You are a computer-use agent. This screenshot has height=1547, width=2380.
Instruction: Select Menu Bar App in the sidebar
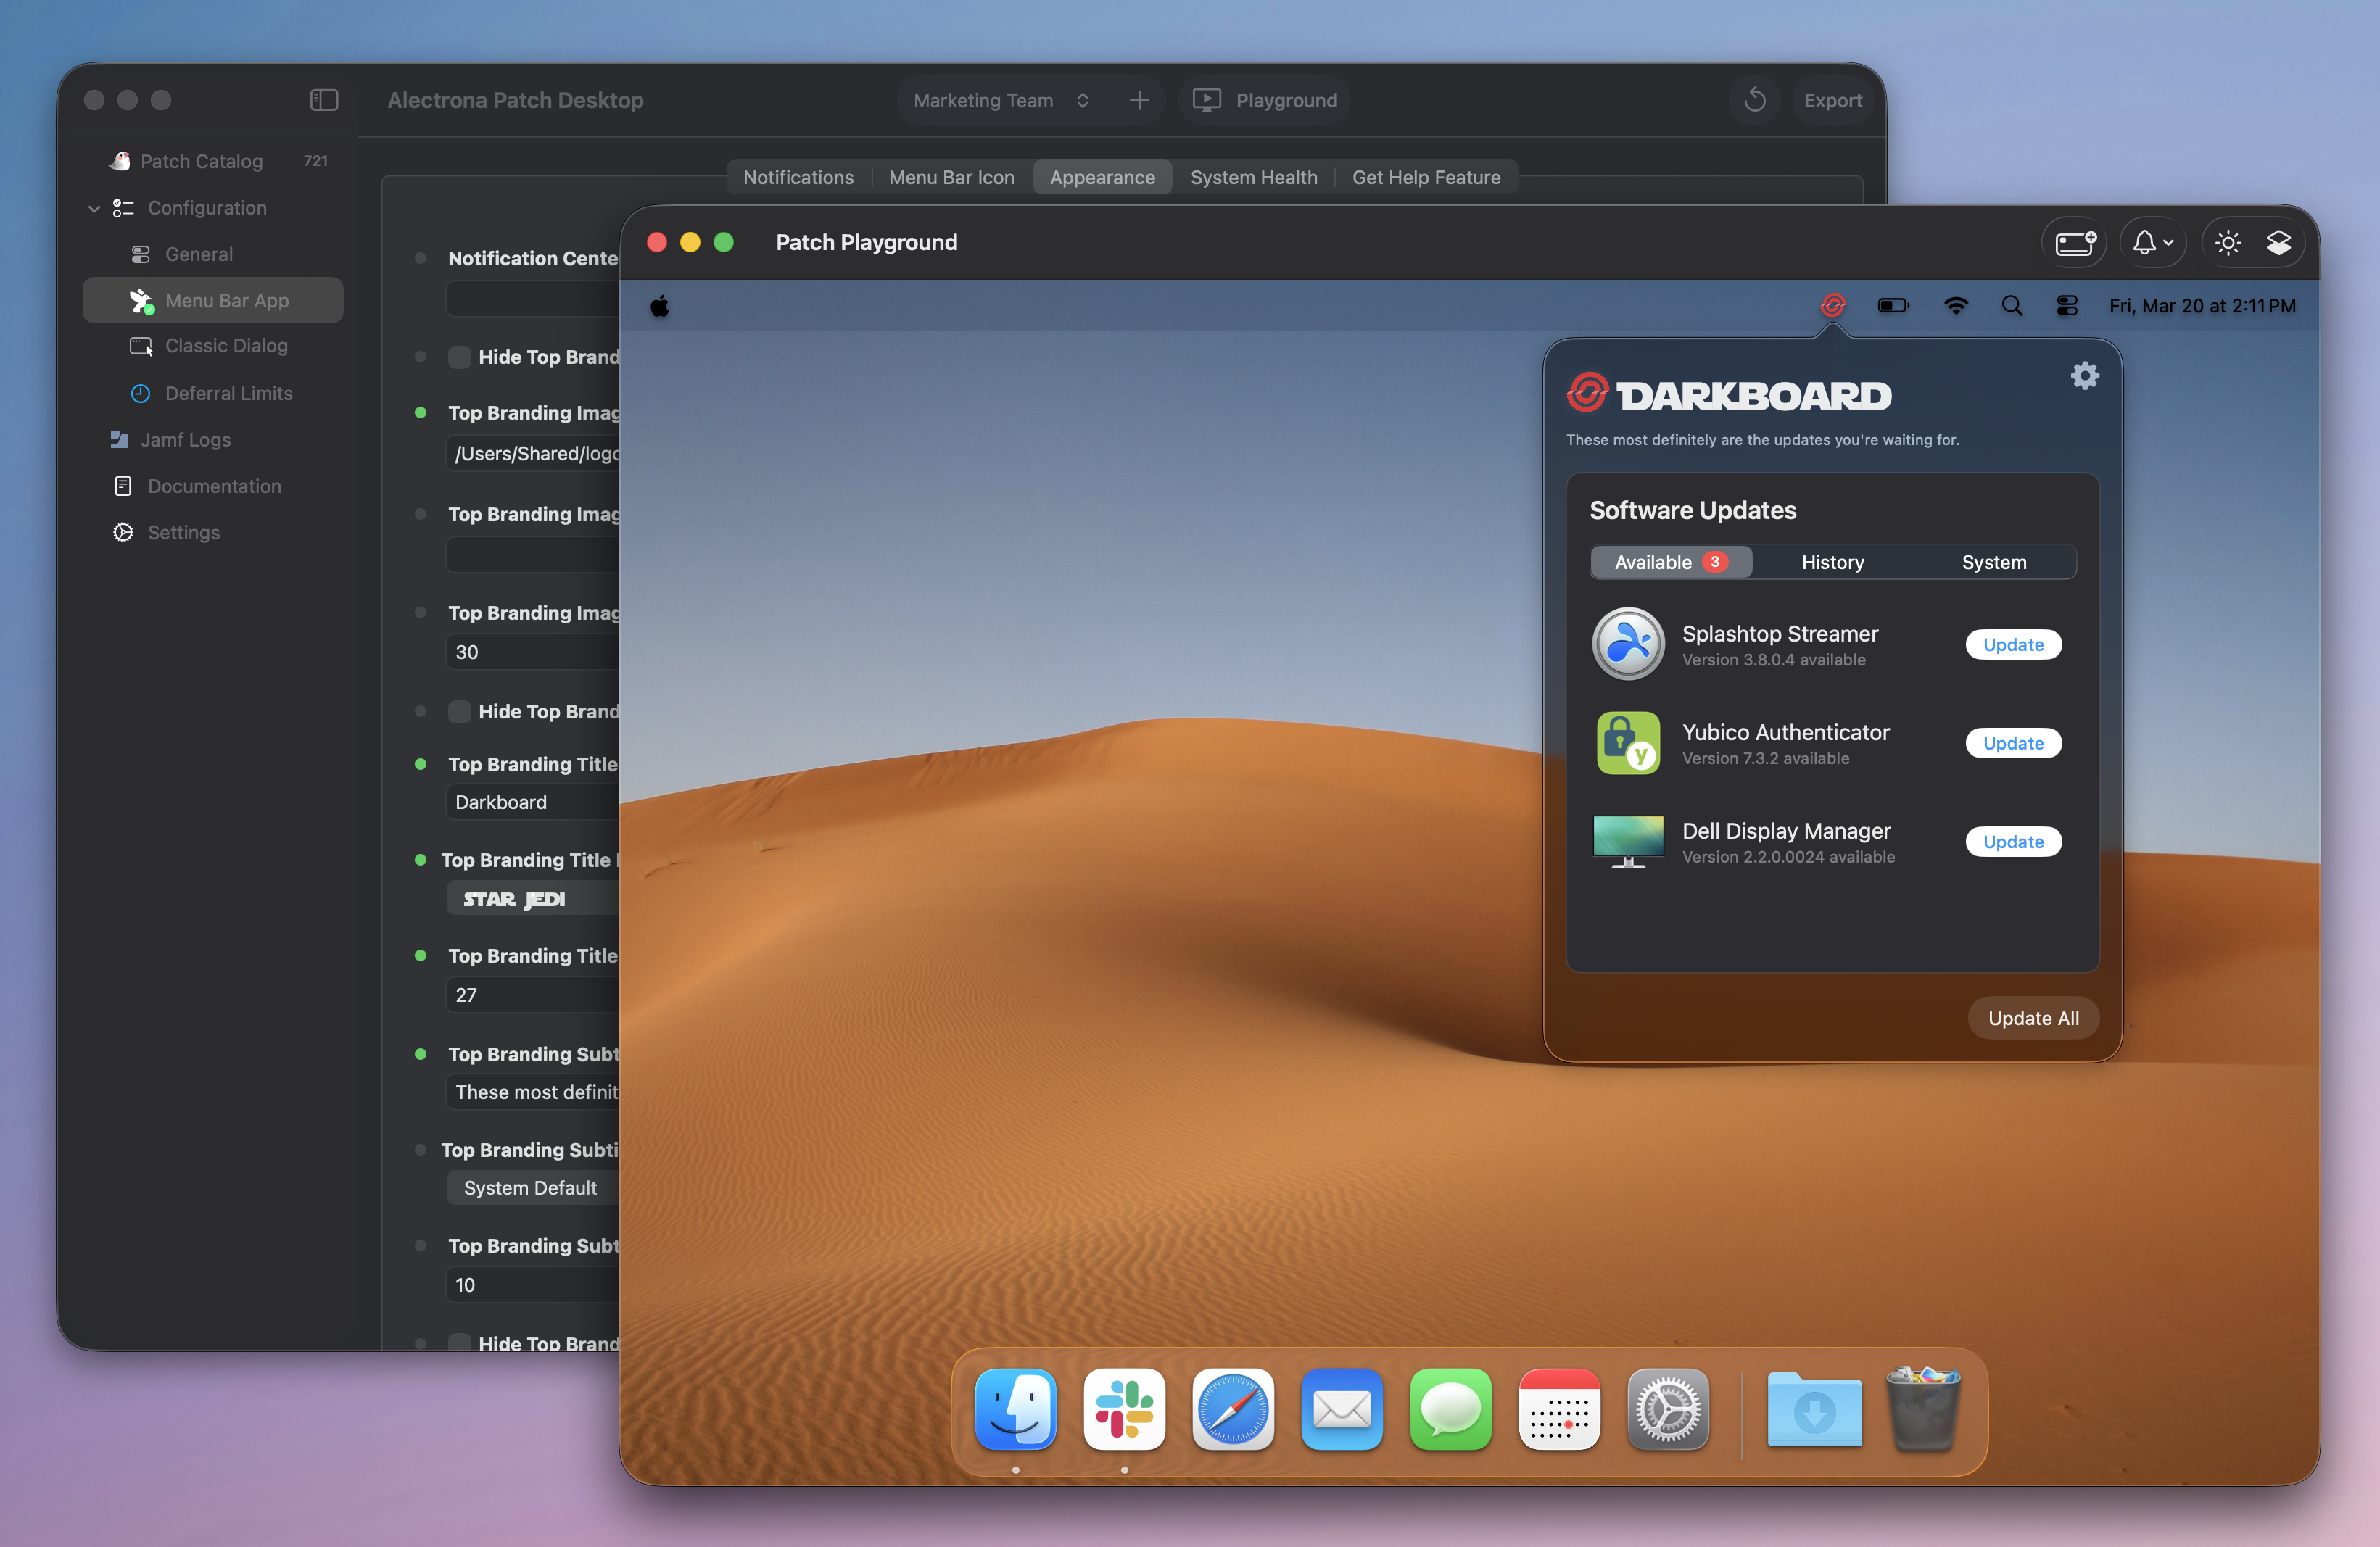pyautogui.click(x=213, y=300)
